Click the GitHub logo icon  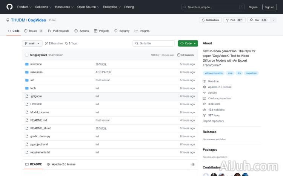[9, 7]
